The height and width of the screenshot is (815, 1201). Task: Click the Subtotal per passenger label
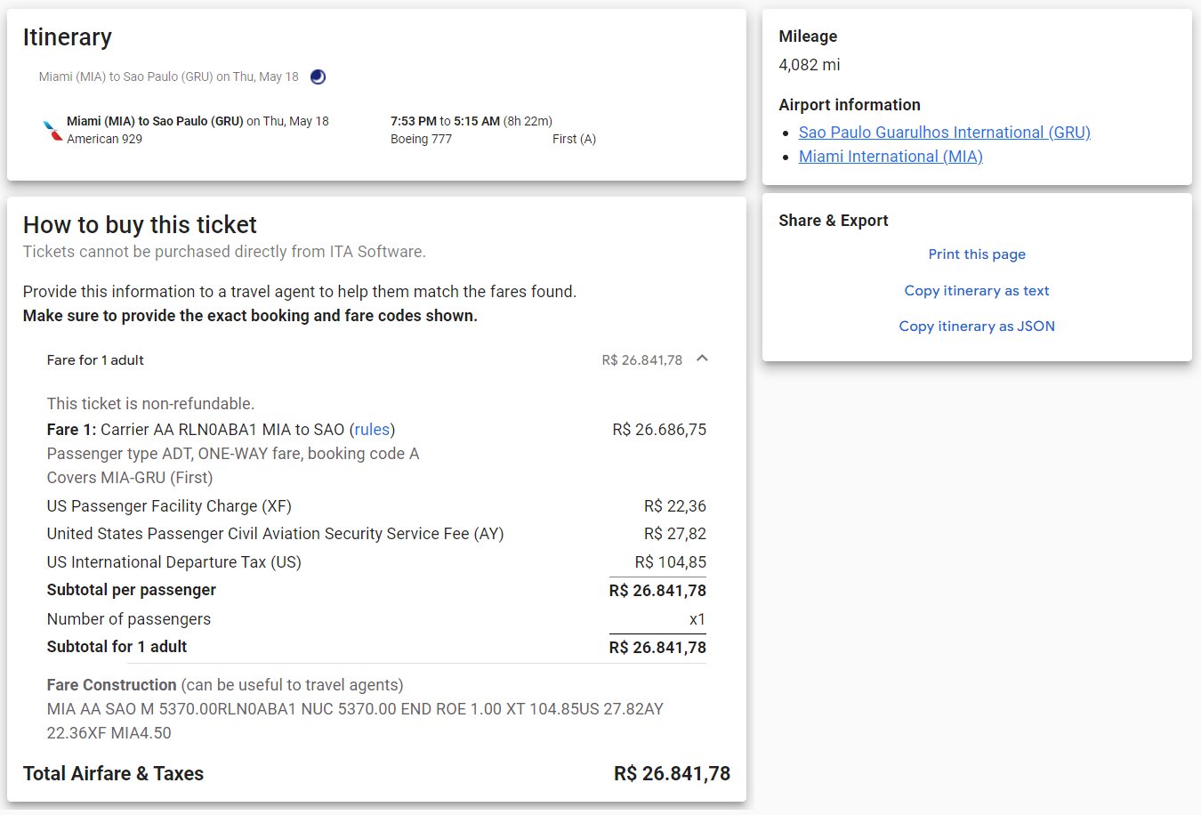click(131, 590)
